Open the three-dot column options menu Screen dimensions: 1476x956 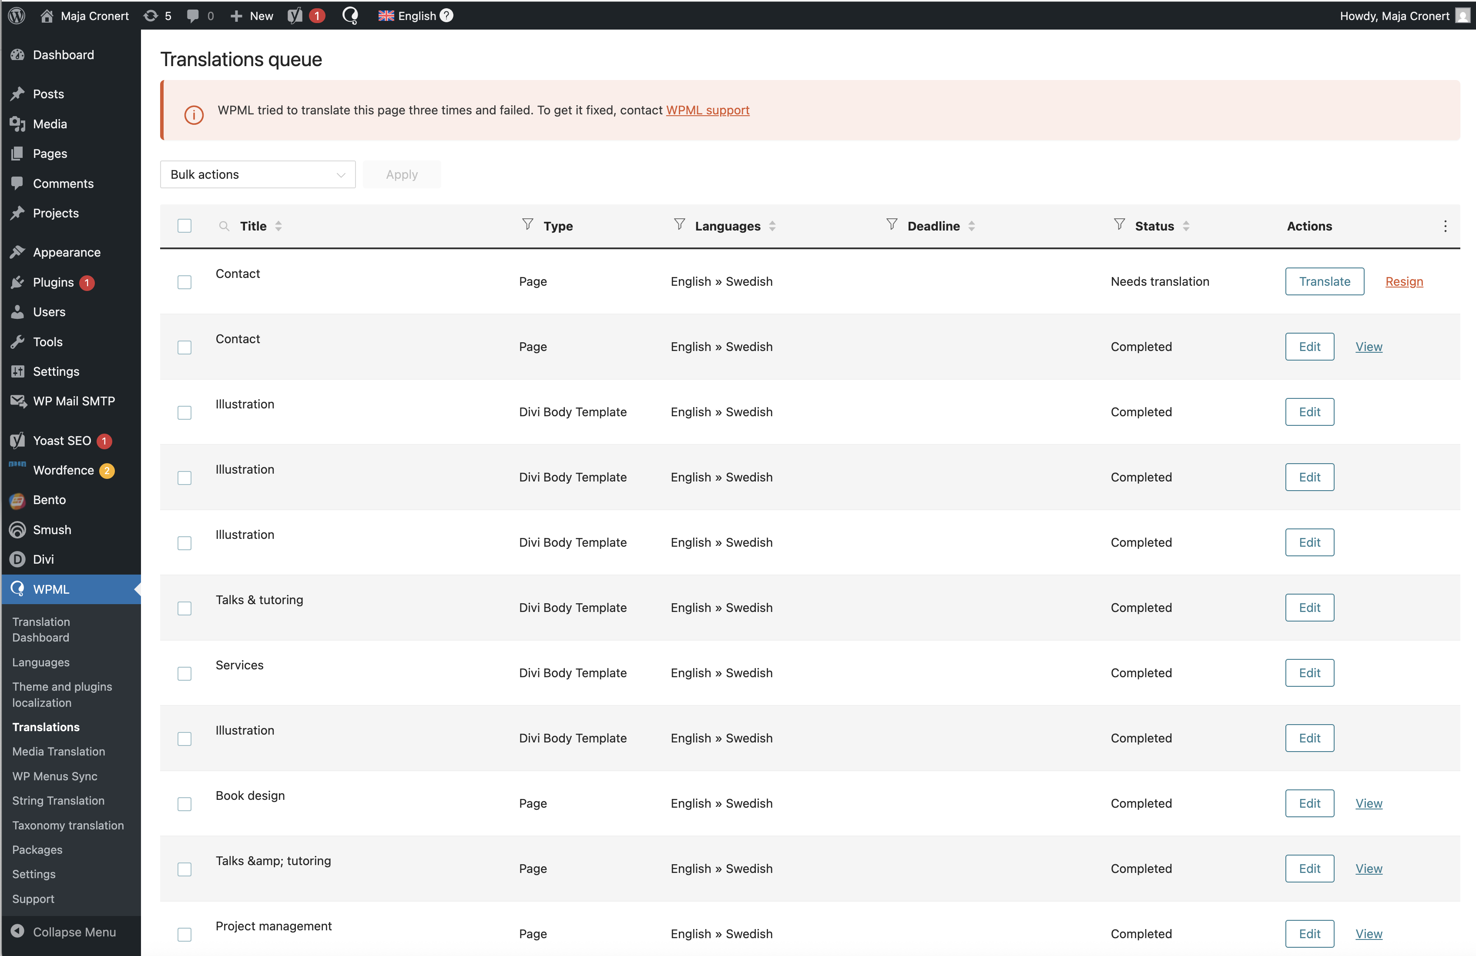pos(1445,226)
